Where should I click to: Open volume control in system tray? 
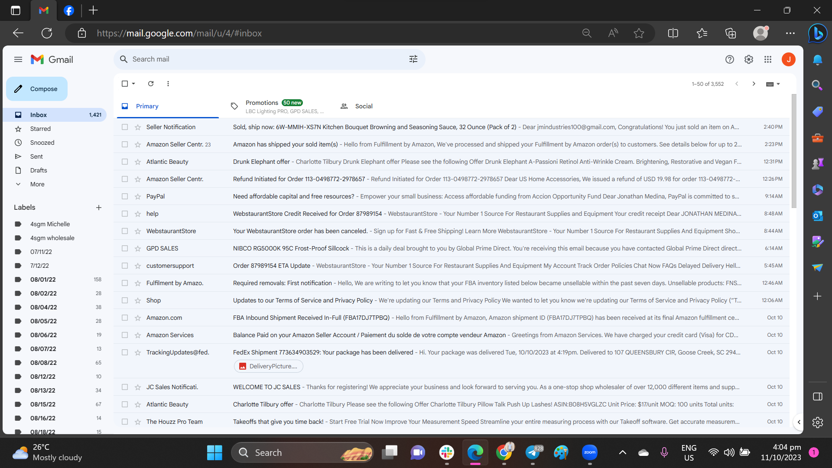pos(729,453)
